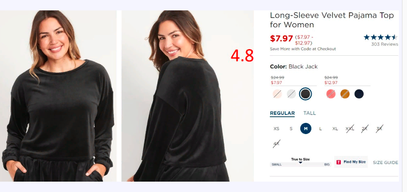
Task: Pick the light gray crossed-out swatch
Action: pyautogui.click(x=291, y=94)
